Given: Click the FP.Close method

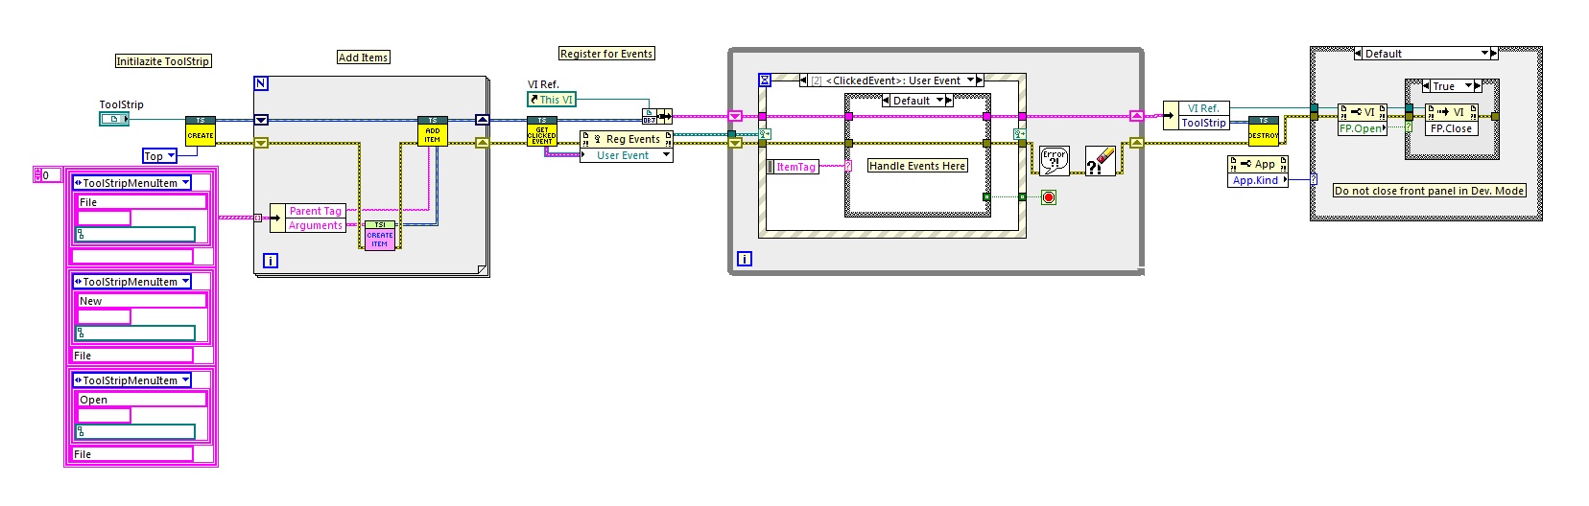Looking at the screenshot, I should 1452,128.
